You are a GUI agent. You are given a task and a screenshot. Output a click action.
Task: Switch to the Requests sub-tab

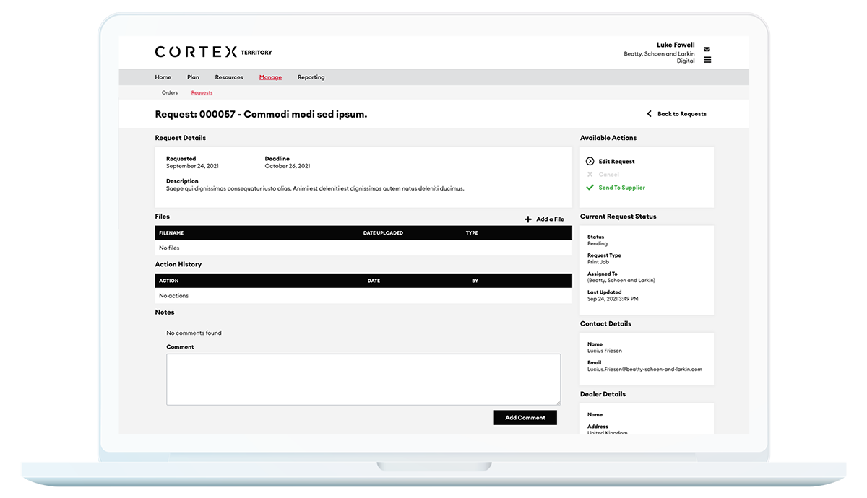(202, 93)
